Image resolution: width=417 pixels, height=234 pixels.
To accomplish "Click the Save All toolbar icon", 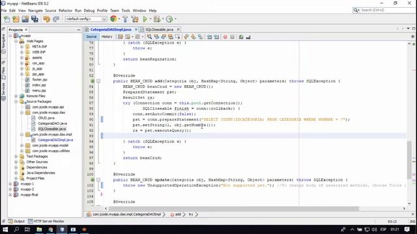I will tap(35, 19).
